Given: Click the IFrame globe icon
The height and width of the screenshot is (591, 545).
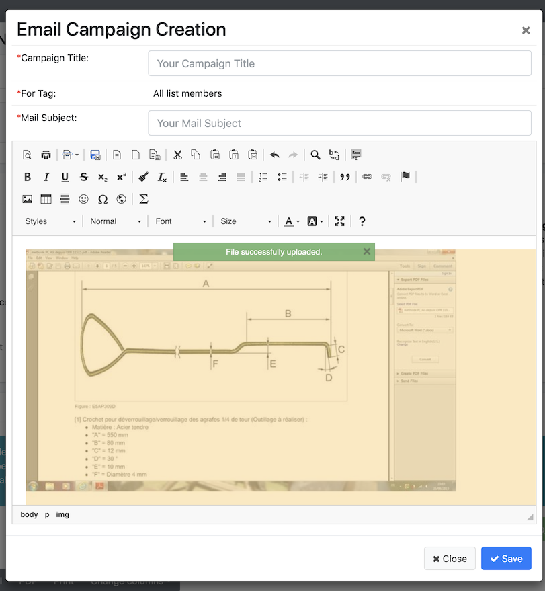Looking at the screenshot, I should pos(121,200).
